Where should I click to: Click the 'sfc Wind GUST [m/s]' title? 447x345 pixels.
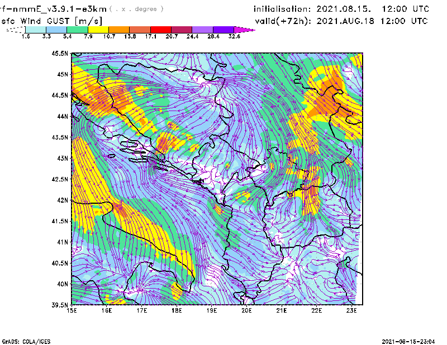51,21
